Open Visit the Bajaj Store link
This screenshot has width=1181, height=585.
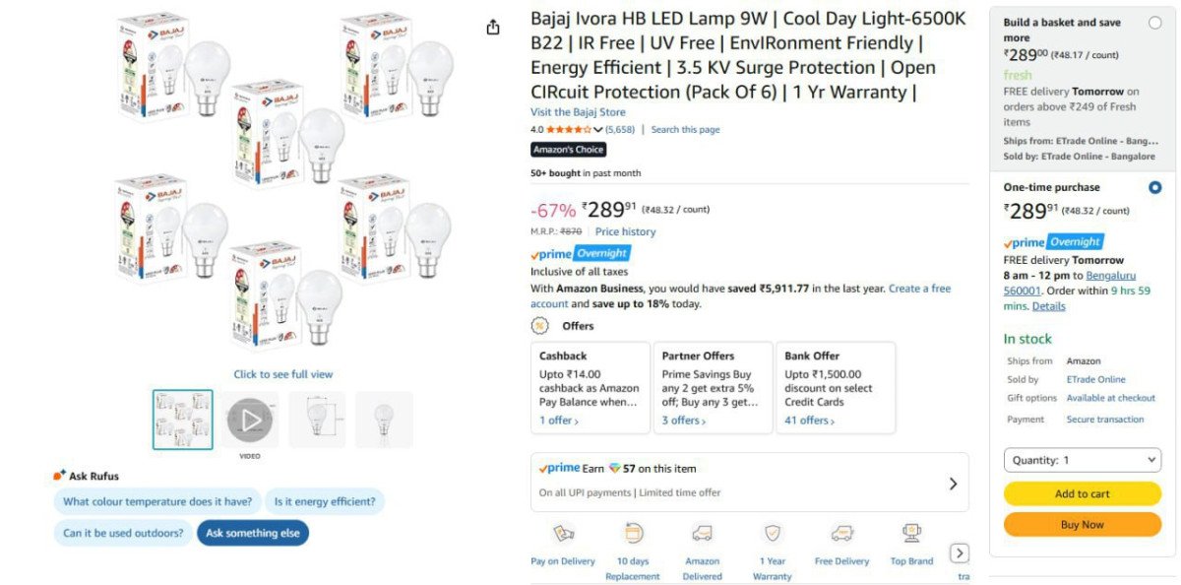(578, 112)
